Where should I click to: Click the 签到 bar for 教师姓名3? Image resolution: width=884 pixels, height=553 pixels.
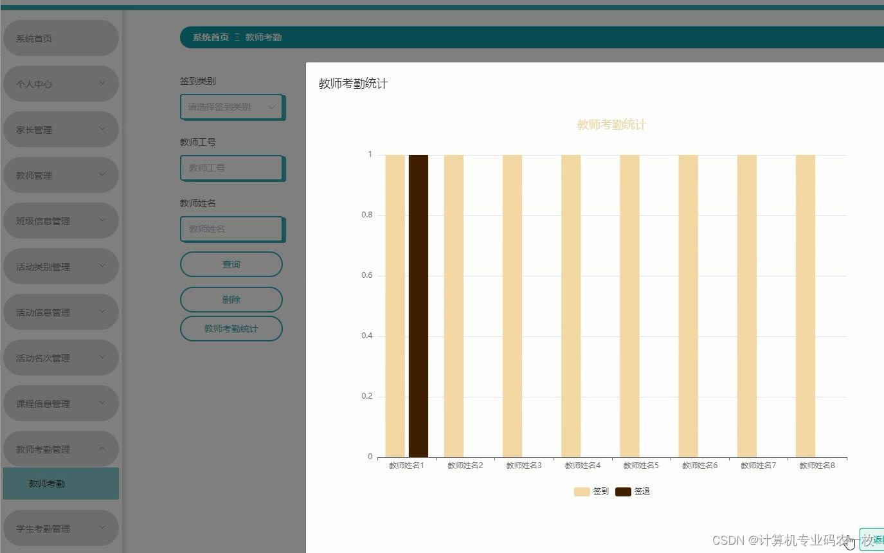point(512,306)
